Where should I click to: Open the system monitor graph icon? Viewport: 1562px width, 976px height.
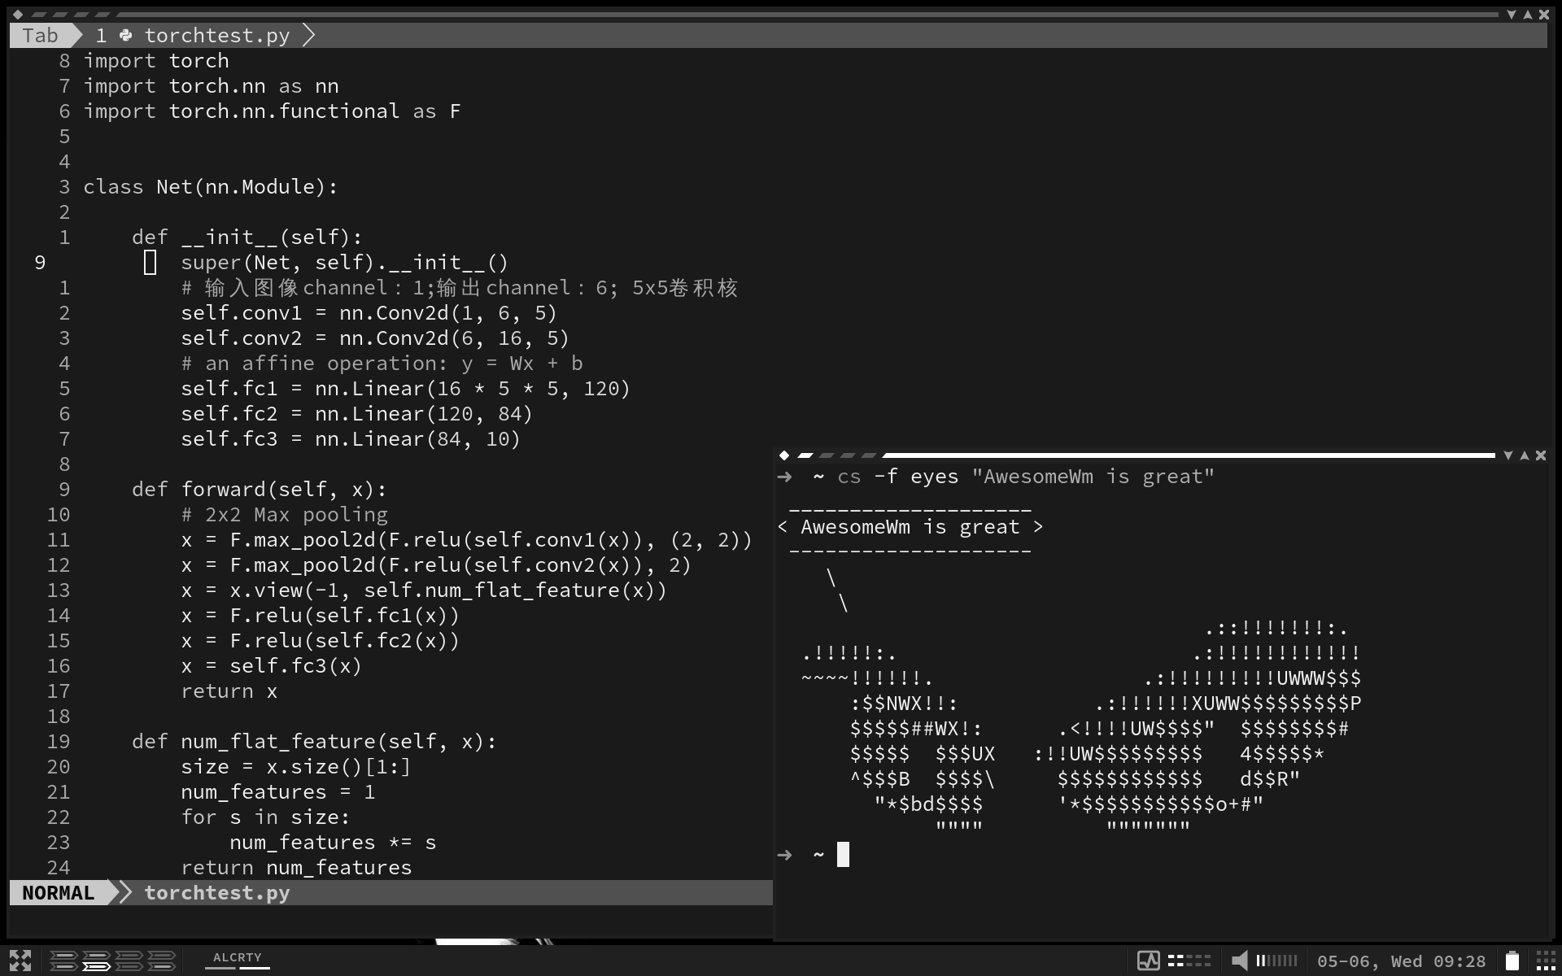[x=1148, y=961]
